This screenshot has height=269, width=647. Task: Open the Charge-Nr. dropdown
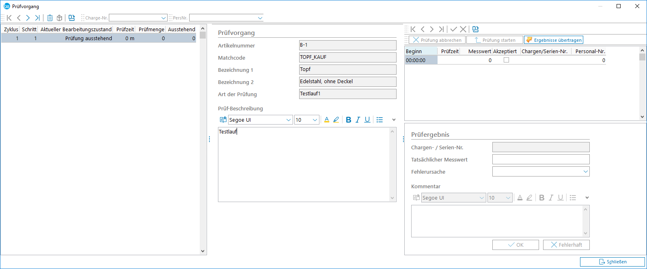pos(164,18)
